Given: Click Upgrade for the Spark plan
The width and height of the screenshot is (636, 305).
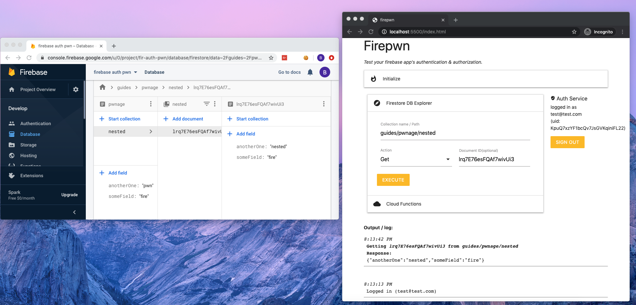Looking at the screenshot, I should pyautogui.click(x=69, y=195).
